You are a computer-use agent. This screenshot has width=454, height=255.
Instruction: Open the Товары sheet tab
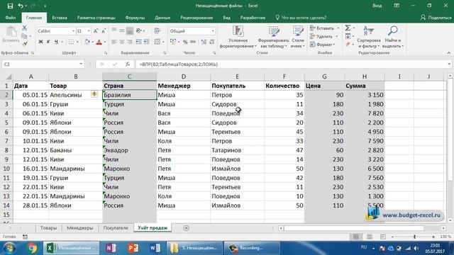click(x=48, y=228)
